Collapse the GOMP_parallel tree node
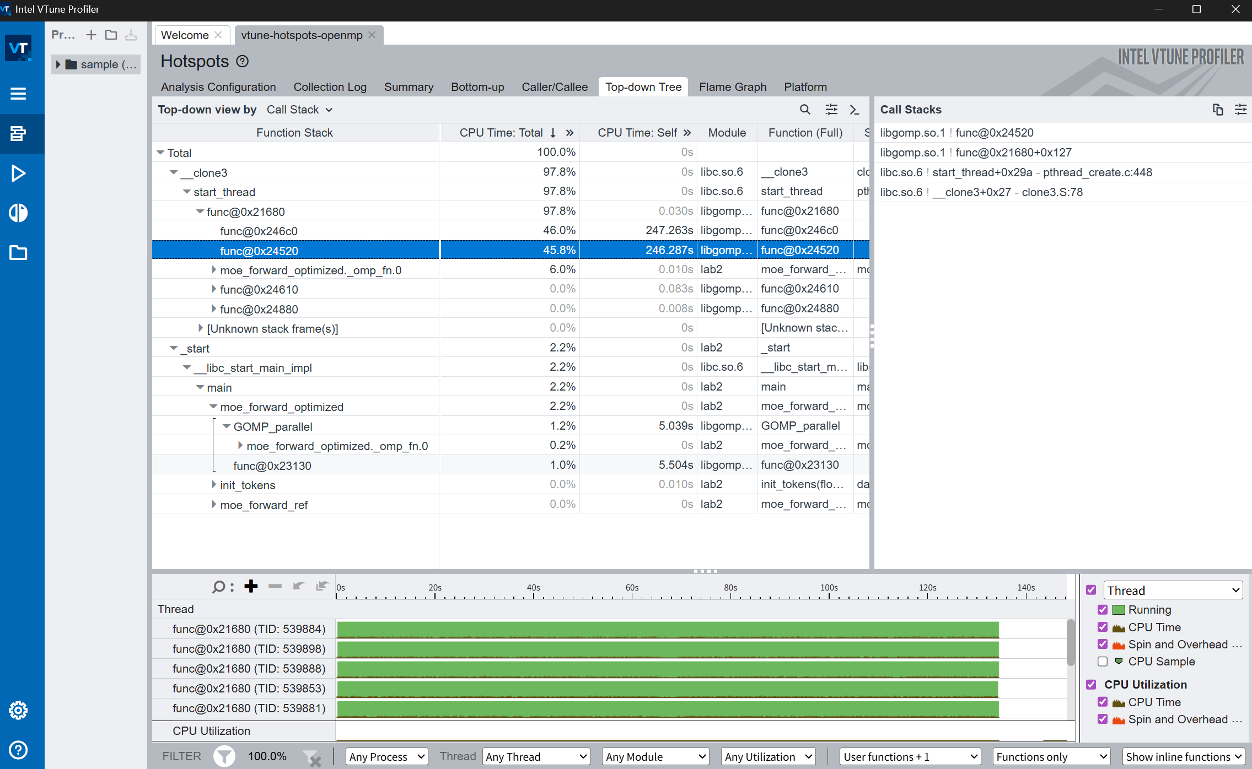This screenshot has width=1252, height=769. (x=227, y=426)
